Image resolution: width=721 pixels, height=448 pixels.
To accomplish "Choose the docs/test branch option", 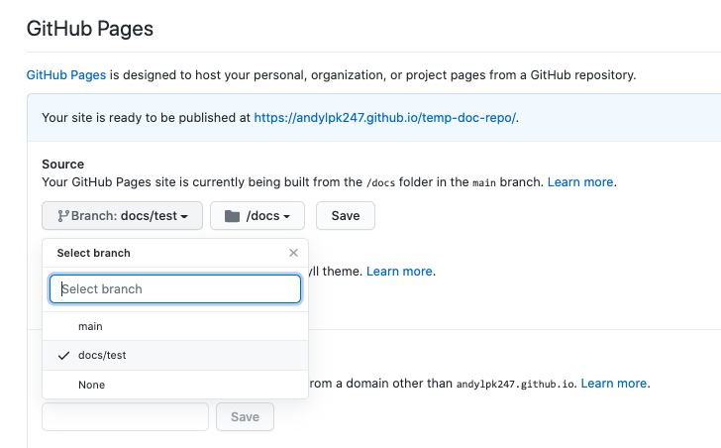I will tap(175, 355).
